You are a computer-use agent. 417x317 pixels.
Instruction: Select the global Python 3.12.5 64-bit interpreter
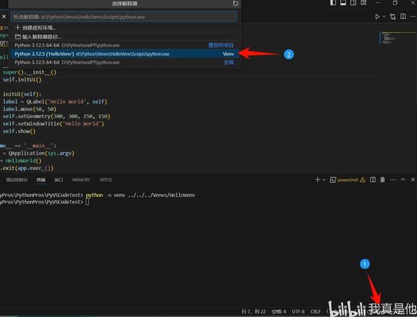tap(123, 62)
